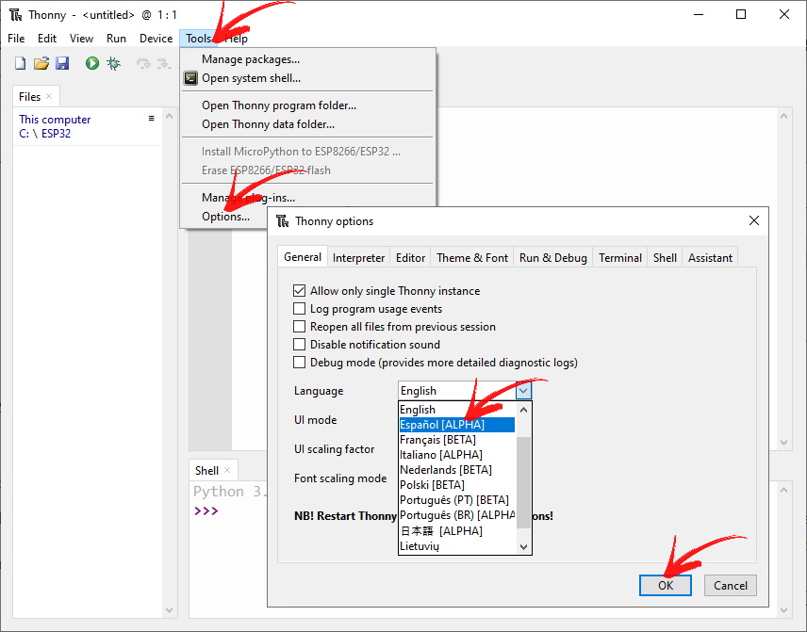Start debugging with the bug icon
This screenshot has width=807, height=632.
pos(113,63)
